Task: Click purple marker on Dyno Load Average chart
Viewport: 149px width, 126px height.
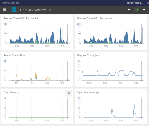Action: [x=141, y=118]
